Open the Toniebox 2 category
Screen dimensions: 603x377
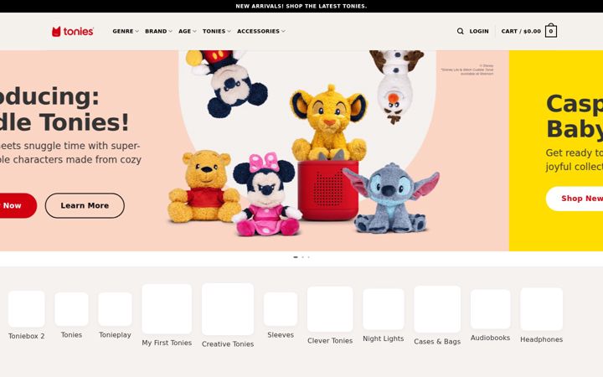tap(27, 316)
